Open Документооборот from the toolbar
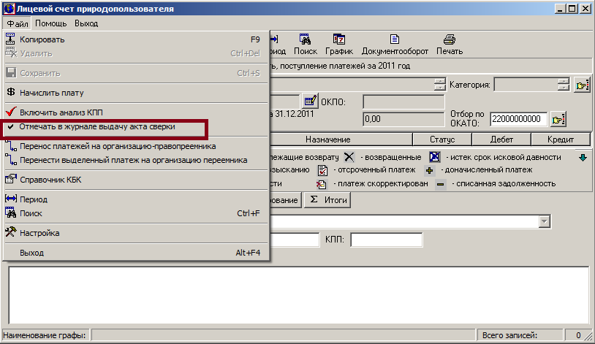 click(395, 41)
